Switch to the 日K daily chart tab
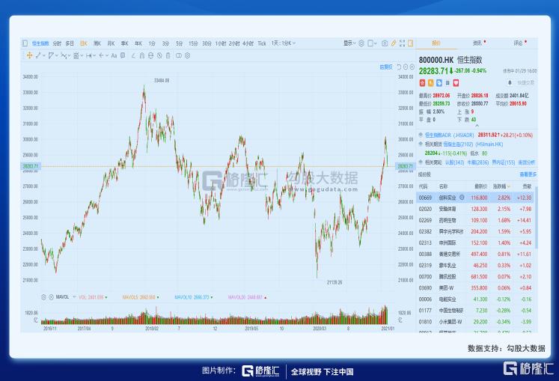The height and width of the screenshot is (381, 559). [84, 43]
